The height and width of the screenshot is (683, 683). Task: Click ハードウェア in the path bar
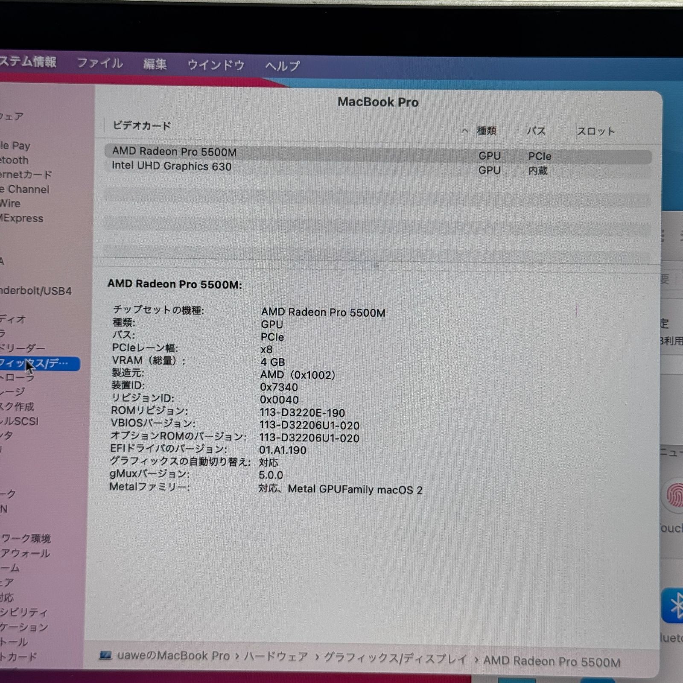[276, 657]
